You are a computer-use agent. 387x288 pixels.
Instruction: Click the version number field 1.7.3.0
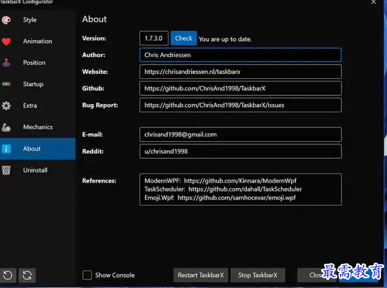click(x=154, y=38)
